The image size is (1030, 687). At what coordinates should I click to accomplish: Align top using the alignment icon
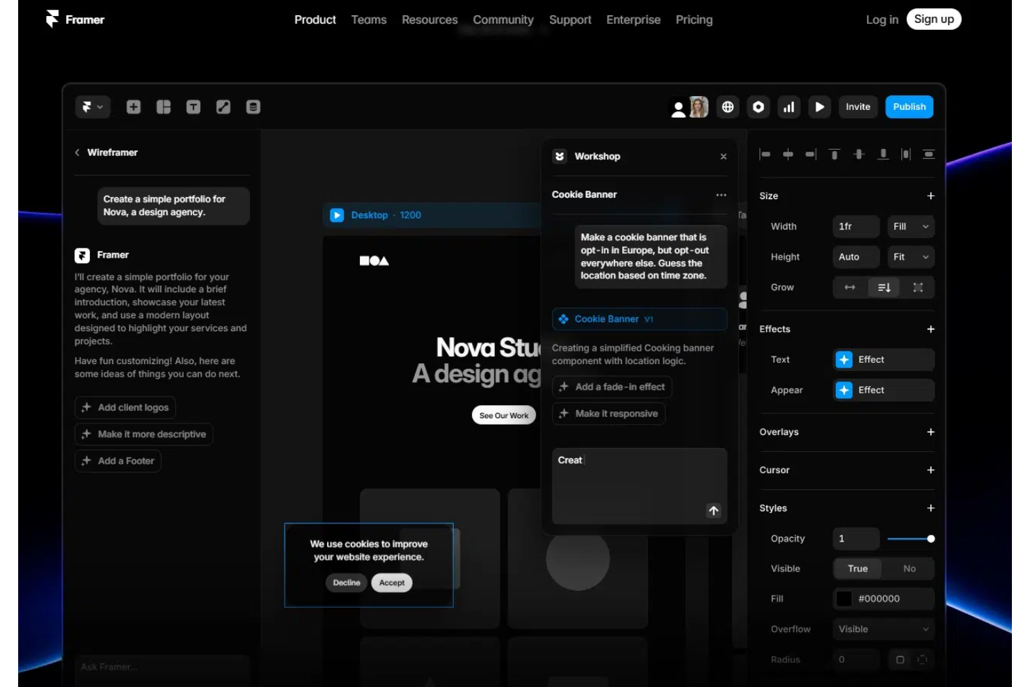834,154
